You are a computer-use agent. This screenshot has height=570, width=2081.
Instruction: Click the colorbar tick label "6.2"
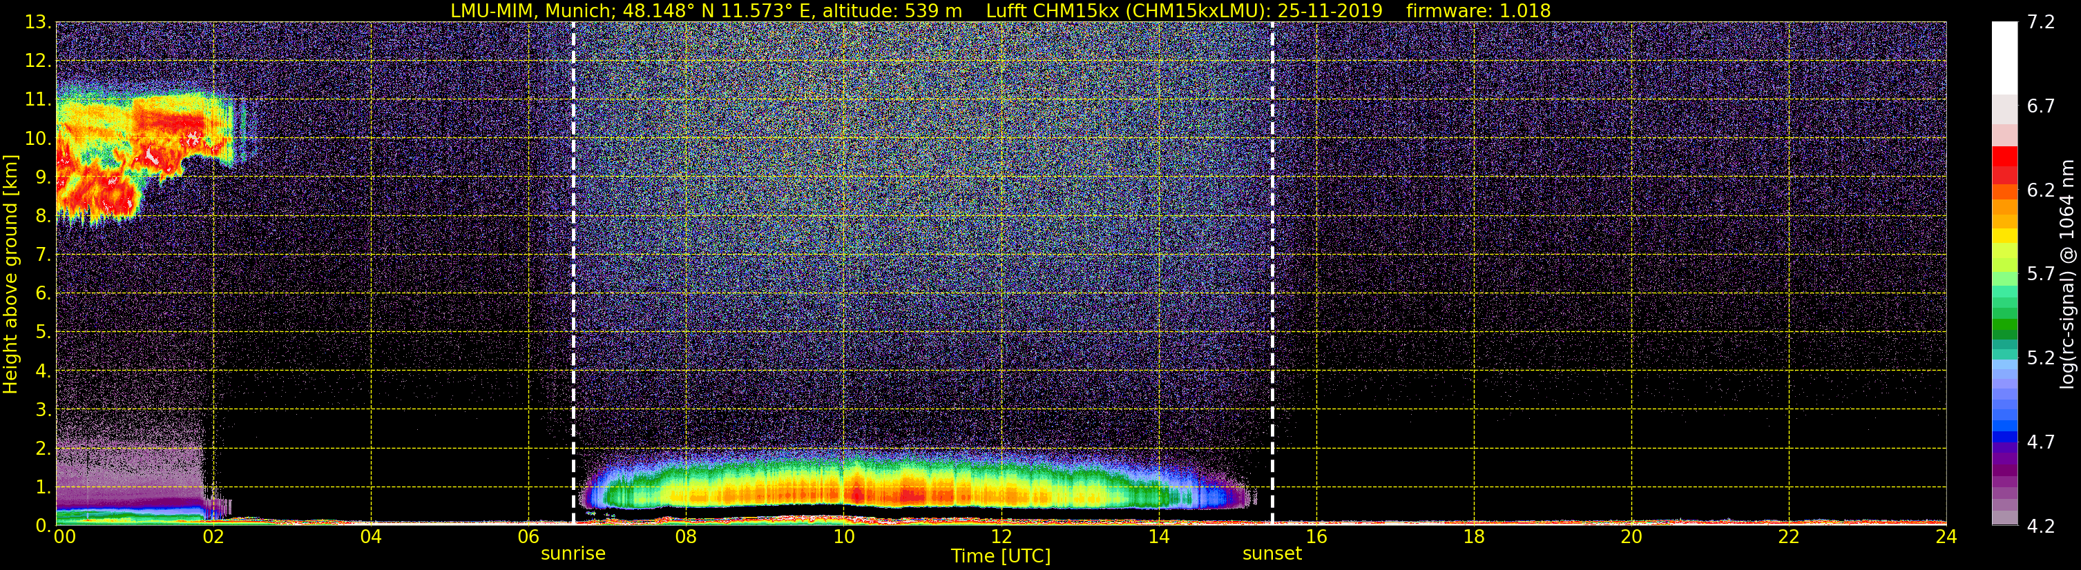coord(2041,190)
